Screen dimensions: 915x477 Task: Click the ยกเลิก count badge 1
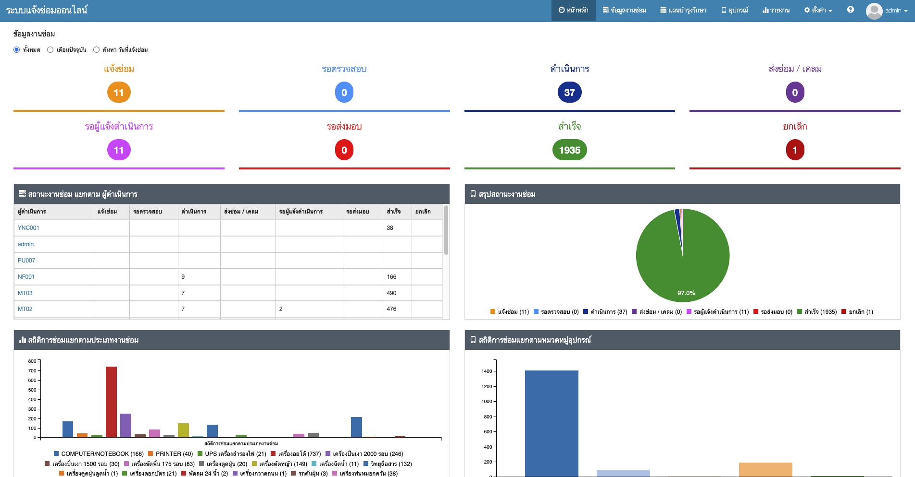(795, 150)
